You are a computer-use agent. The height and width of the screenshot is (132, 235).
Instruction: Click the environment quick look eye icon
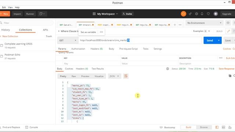228,23
